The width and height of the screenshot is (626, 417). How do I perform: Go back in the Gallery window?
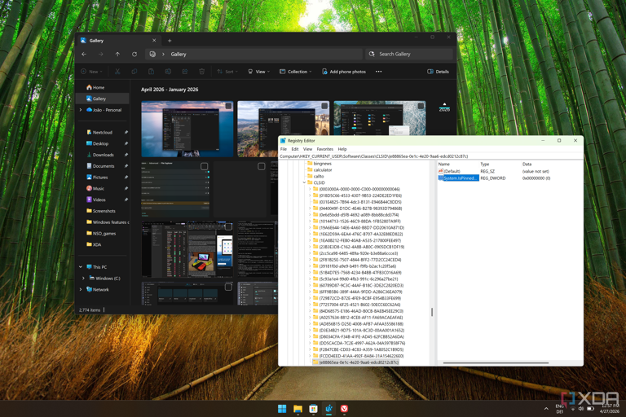click(x=84, y=55)
